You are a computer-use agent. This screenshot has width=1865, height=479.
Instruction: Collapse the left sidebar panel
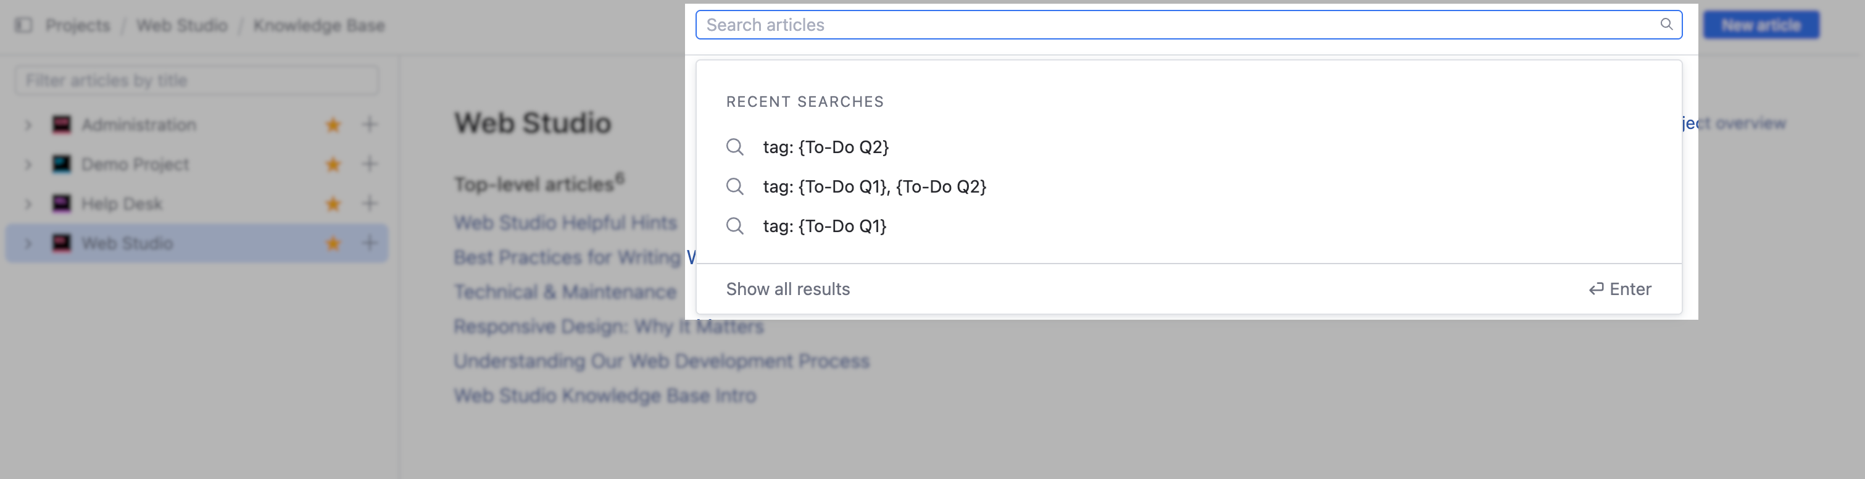pos(24,25)
